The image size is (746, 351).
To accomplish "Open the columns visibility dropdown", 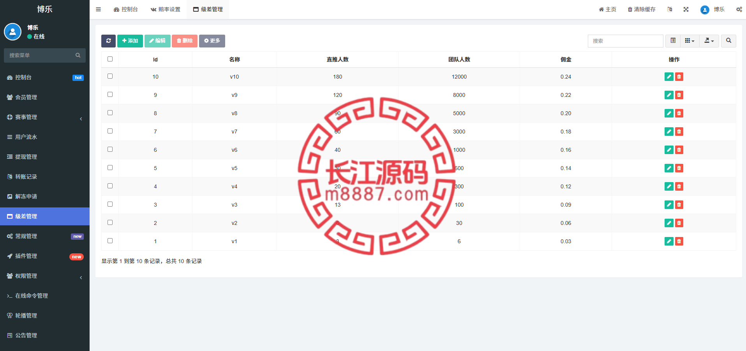I will [690, 41].
